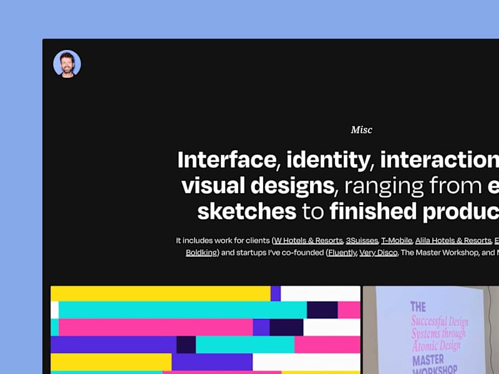Click the "Interface, identity, interaction" heading text
The image size is (499, 374).
coord(338,160)
